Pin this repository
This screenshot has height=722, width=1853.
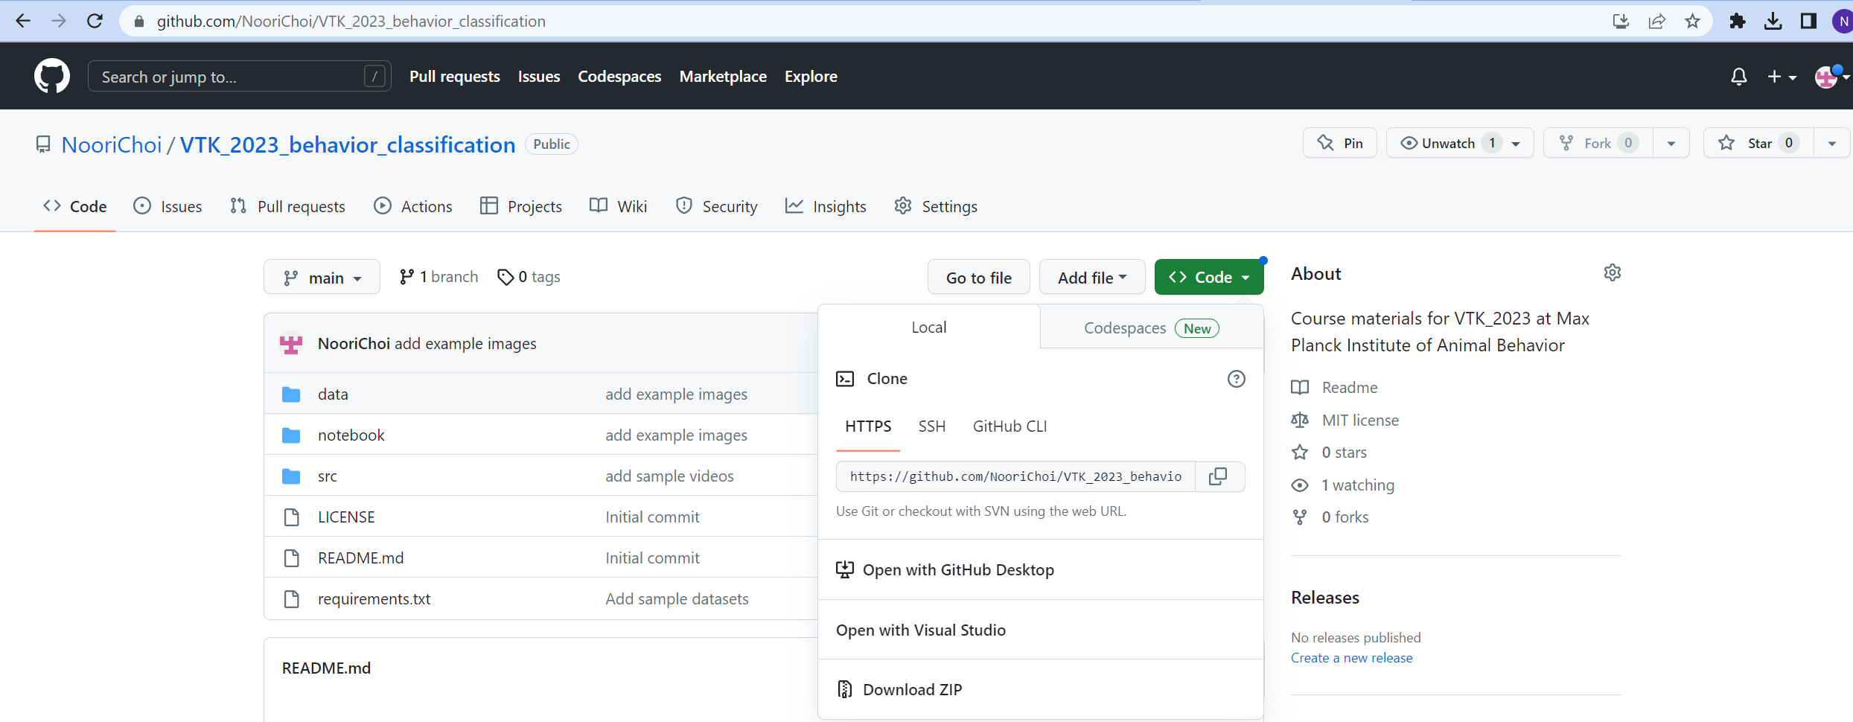1339,142
